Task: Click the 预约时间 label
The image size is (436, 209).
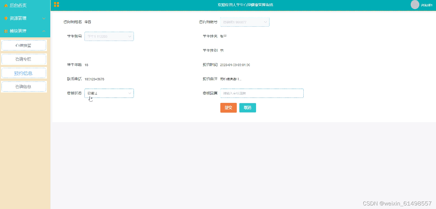Action: point(210,65)
